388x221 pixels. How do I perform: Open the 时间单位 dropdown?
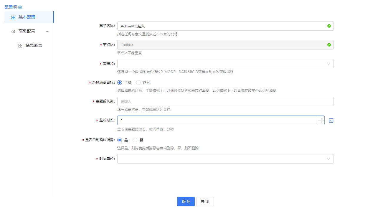coord(225,159)
